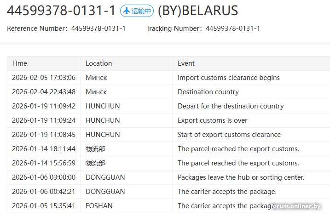The image size is (330, 216).
Task: Click Depart for the destination country event
Action: tap(230, 106)
